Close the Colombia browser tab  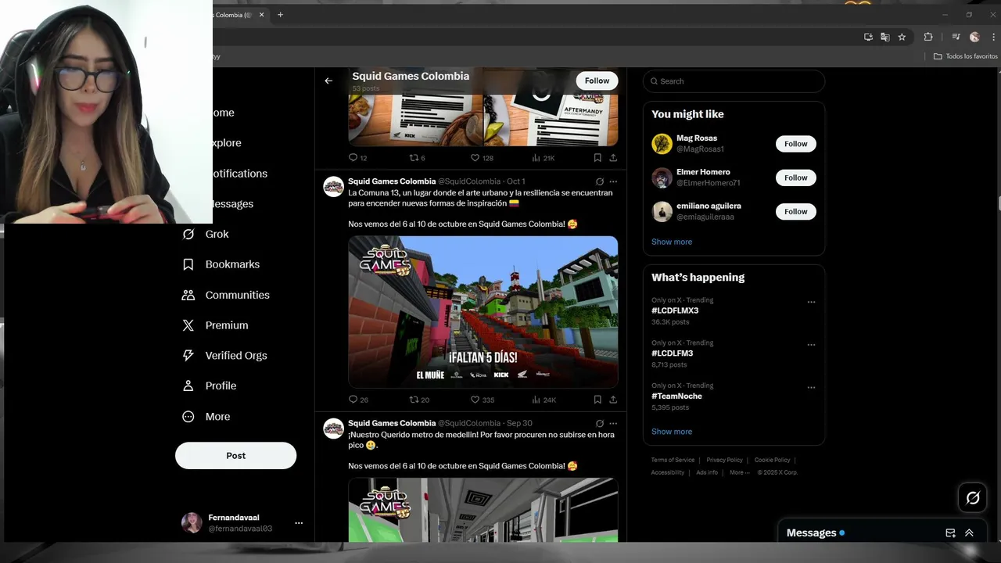tap(261, 15)
